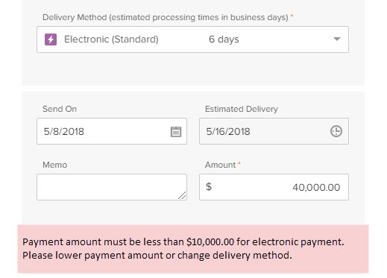Select the Electronic (Standard) option text
Screen dimensions: 387x278
click(x=111, y=40)
